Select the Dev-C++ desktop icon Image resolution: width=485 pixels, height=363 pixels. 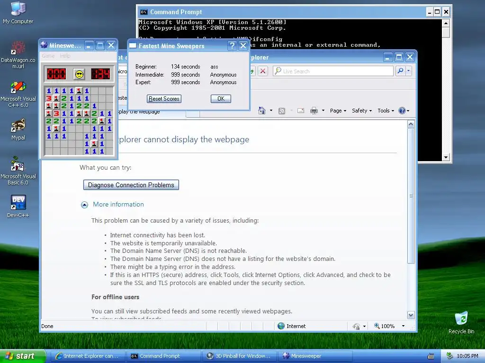[x=18, y=206]
